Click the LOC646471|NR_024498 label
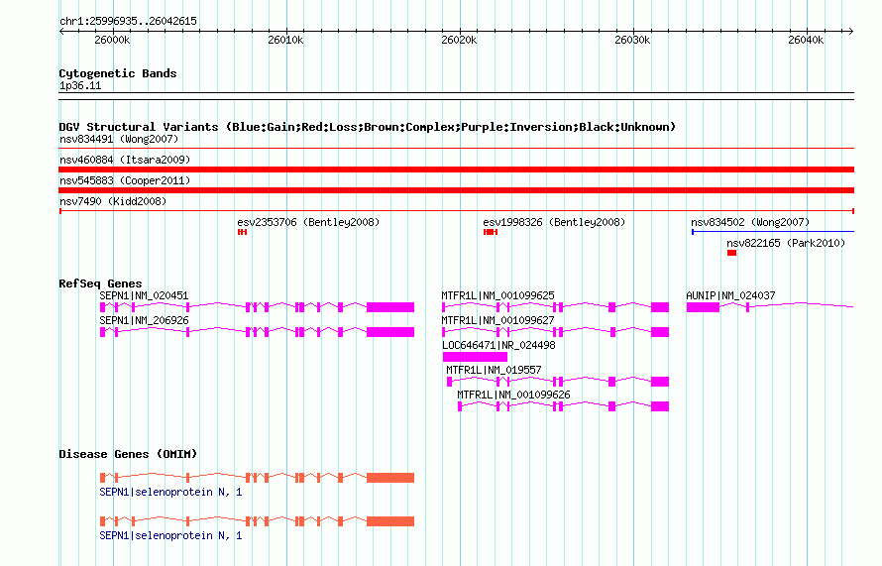This screenshot has height=566, width=882. click(x=498, y=345)
